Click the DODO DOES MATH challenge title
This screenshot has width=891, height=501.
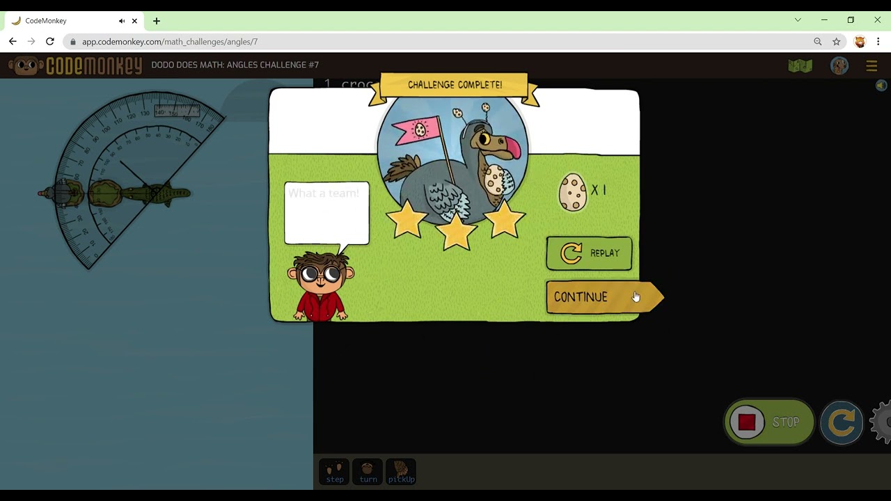click(235, 65)
